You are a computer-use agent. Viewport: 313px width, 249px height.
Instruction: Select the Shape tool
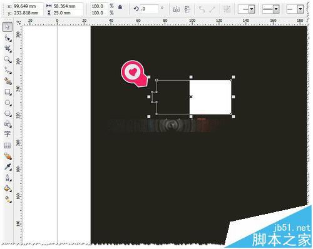point(8,38)
